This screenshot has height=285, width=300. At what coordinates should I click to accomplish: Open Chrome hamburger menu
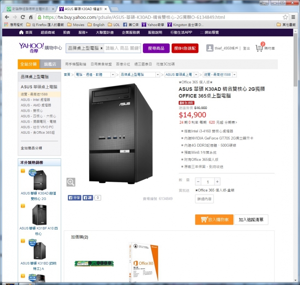(293, 17)
